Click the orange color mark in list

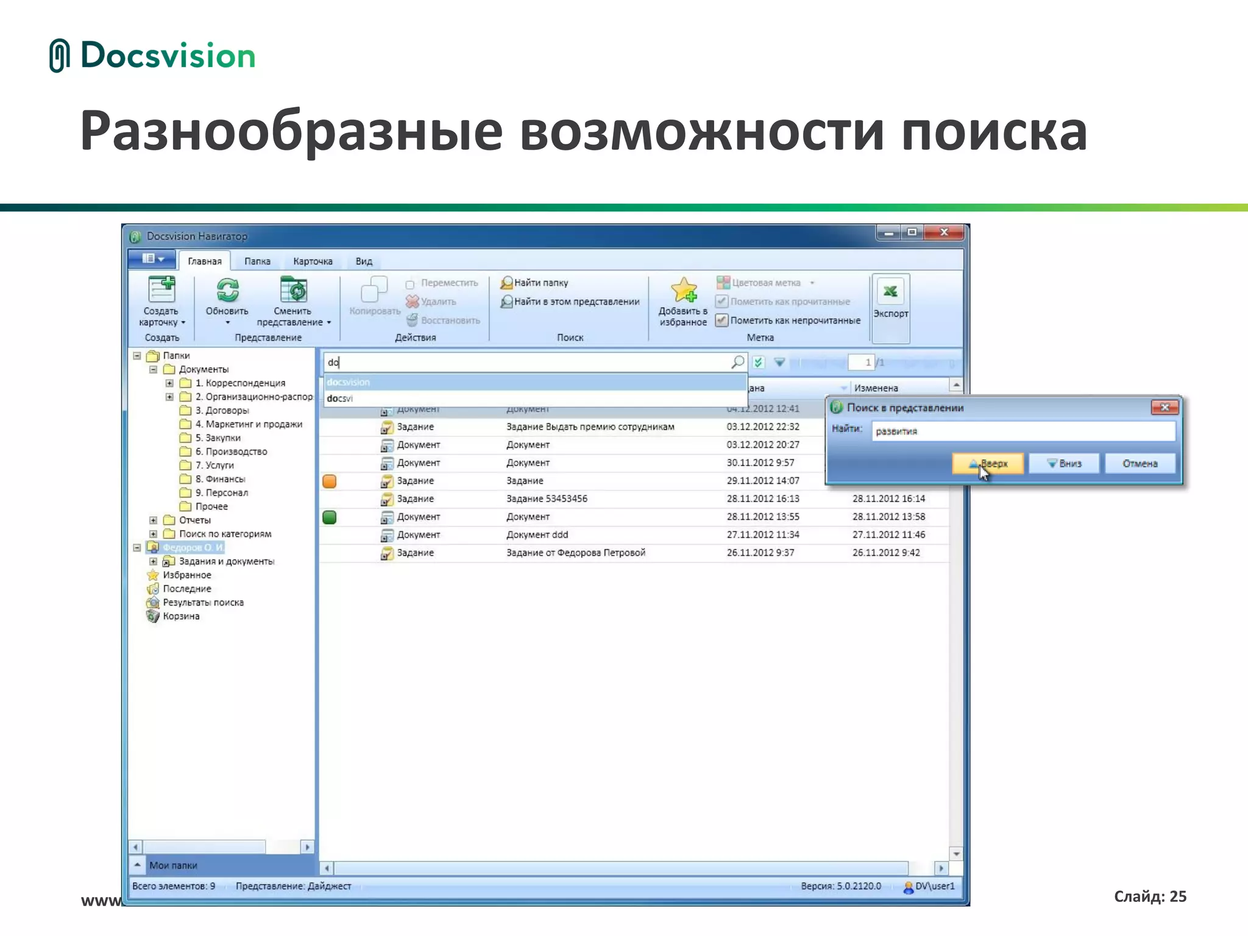[x=329, y=481]
